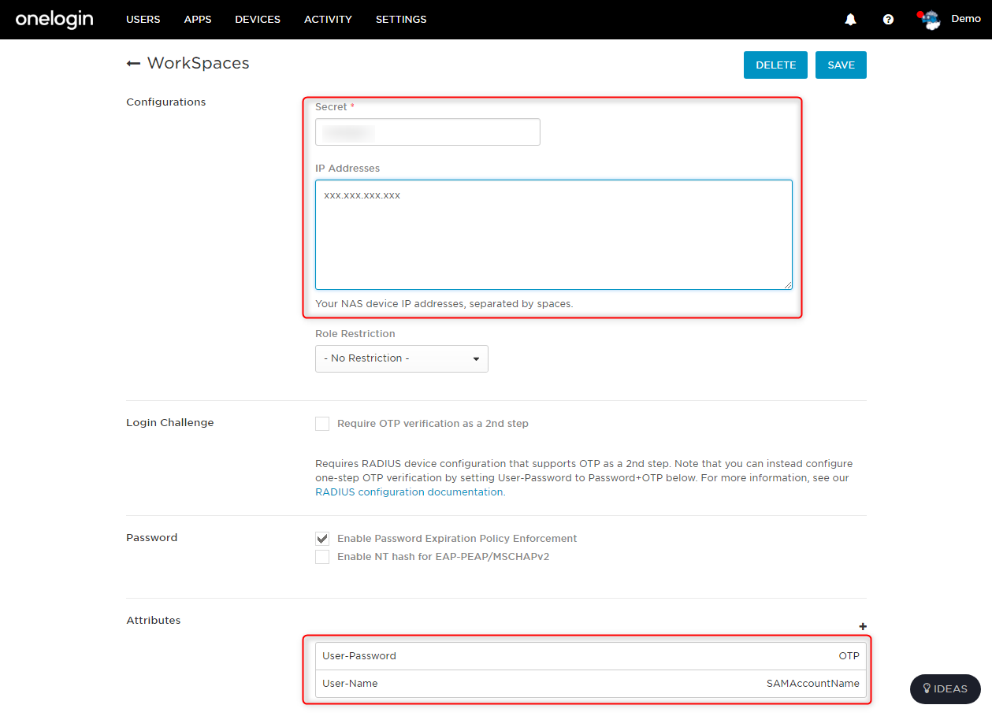
Task: Open the notifications bell
Action: pyautogui.click(x=850, y=20)
